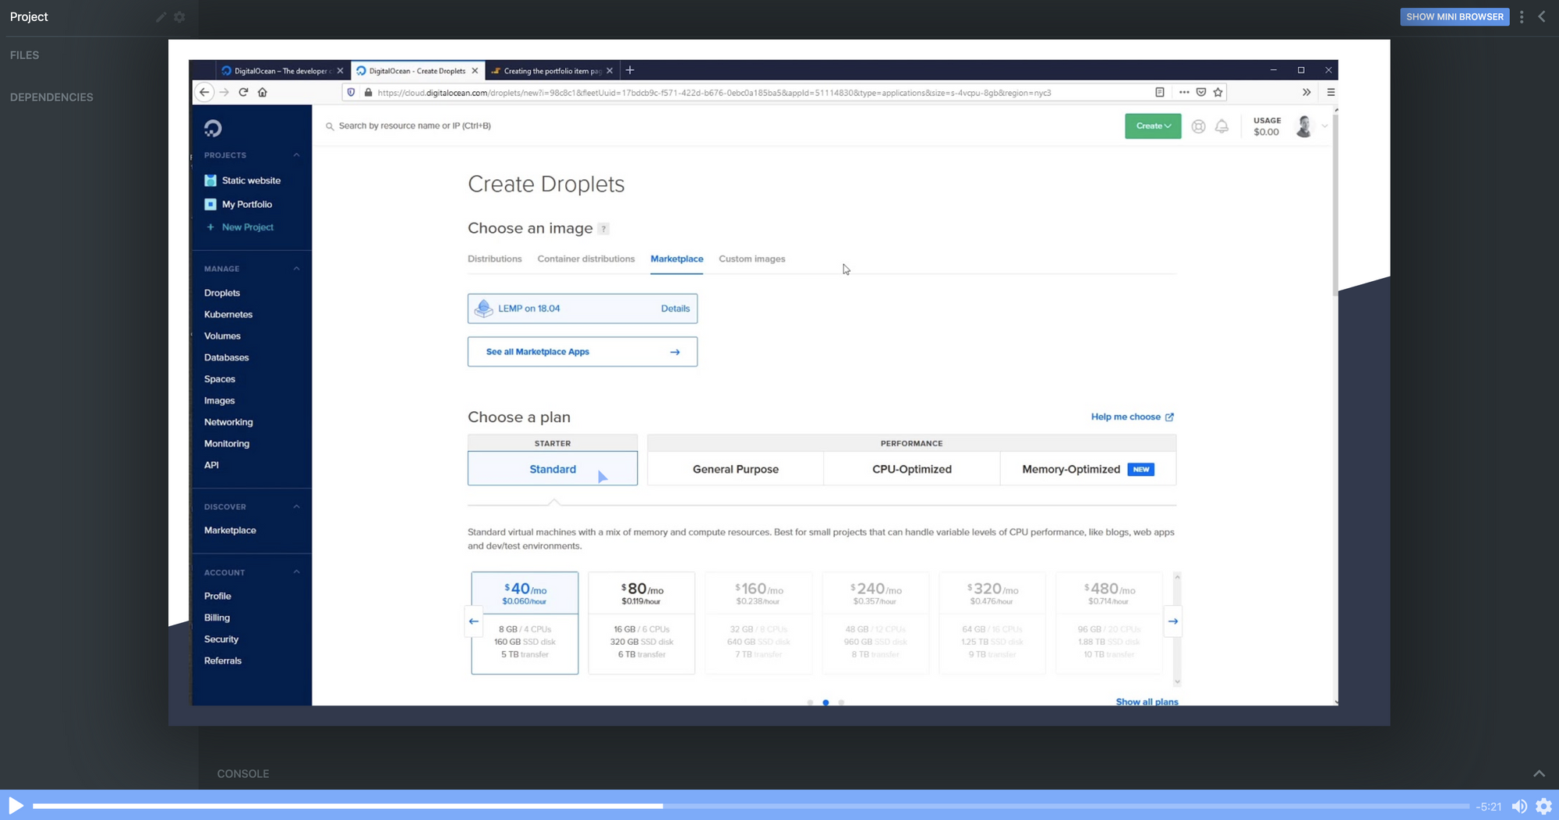
Task: Collapse the DISCOVER sidebar section
Action: (x=296, y=507)
